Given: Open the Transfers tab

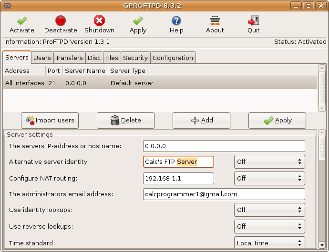Looking at the screenshot, I should [x=69, y=58].
